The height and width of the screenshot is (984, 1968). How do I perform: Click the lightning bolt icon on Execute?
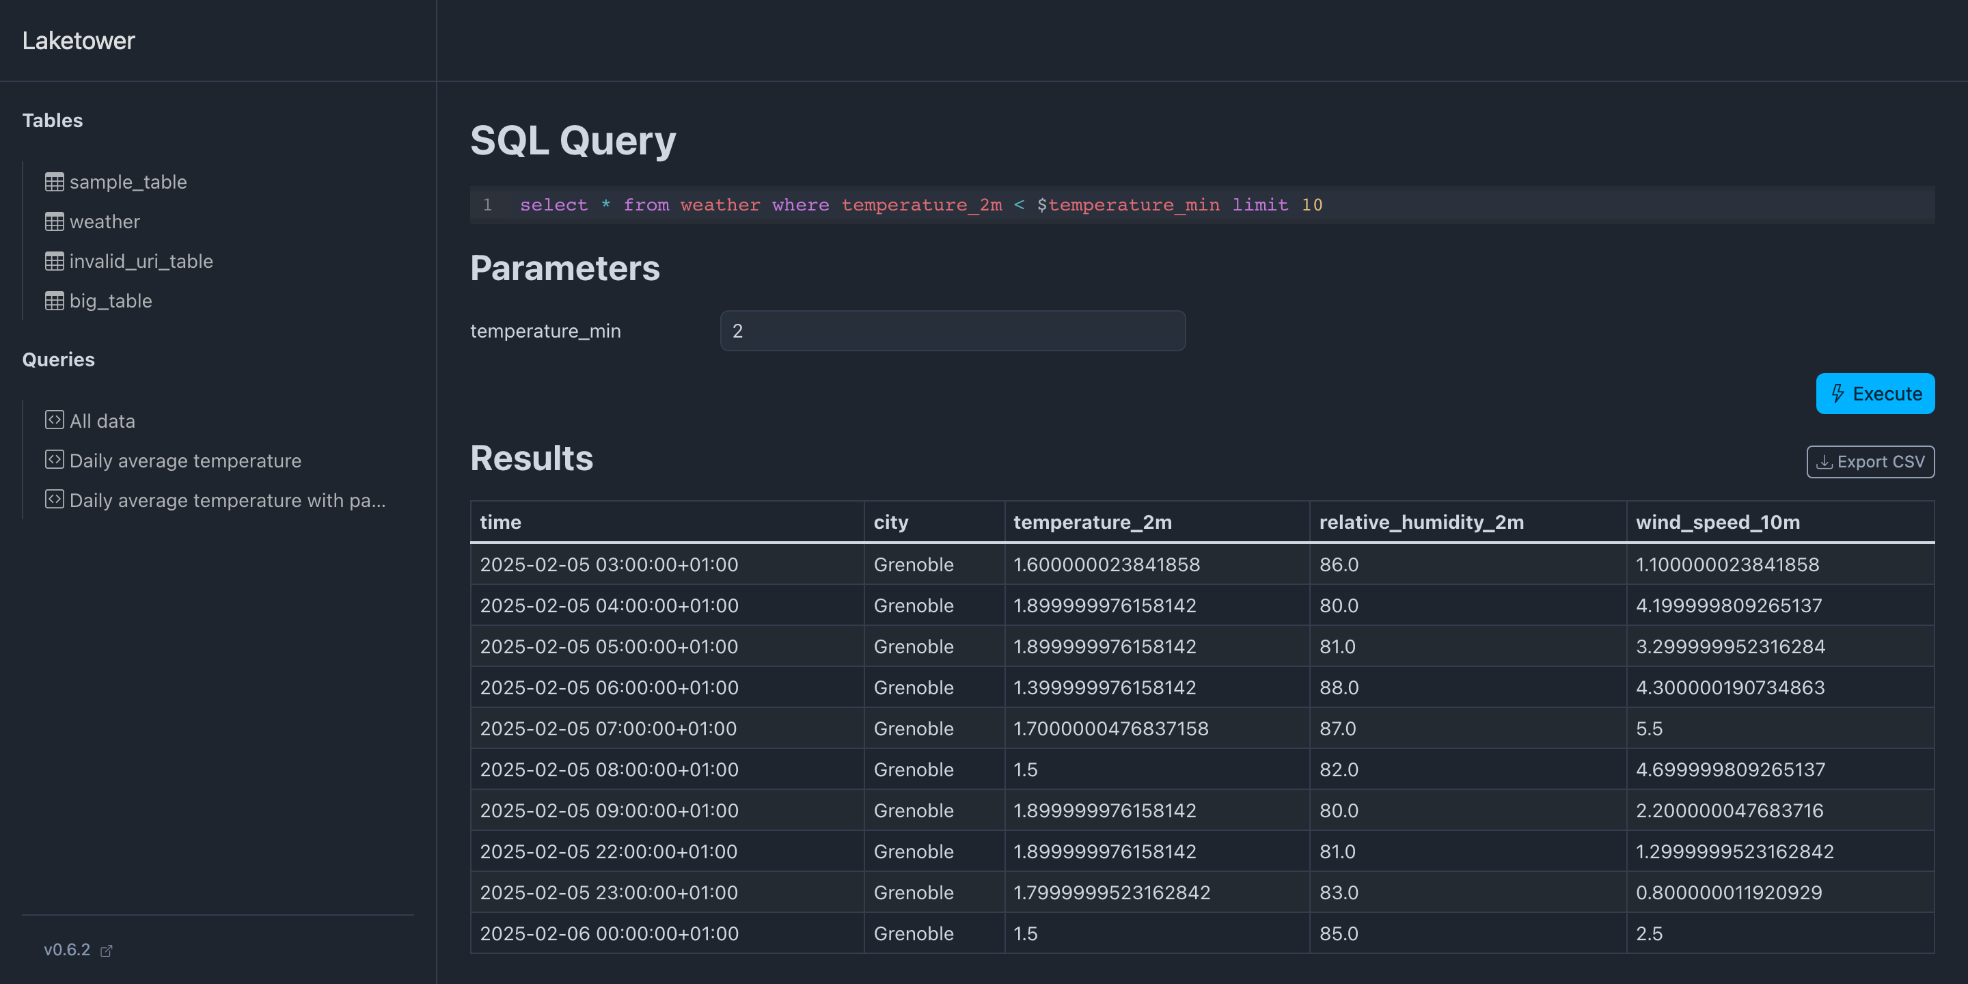tap(1837, 394)
